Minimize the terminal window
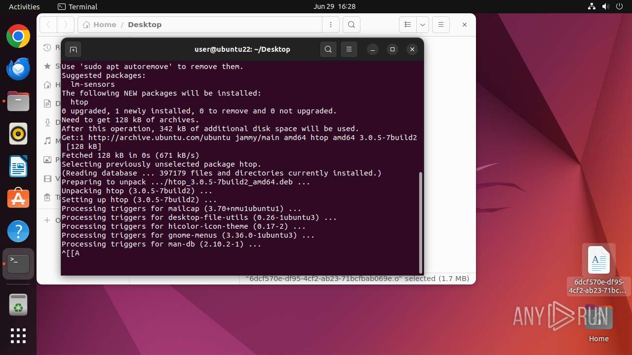This screenshot has width=632, height=355. click(x=373, y=49)
